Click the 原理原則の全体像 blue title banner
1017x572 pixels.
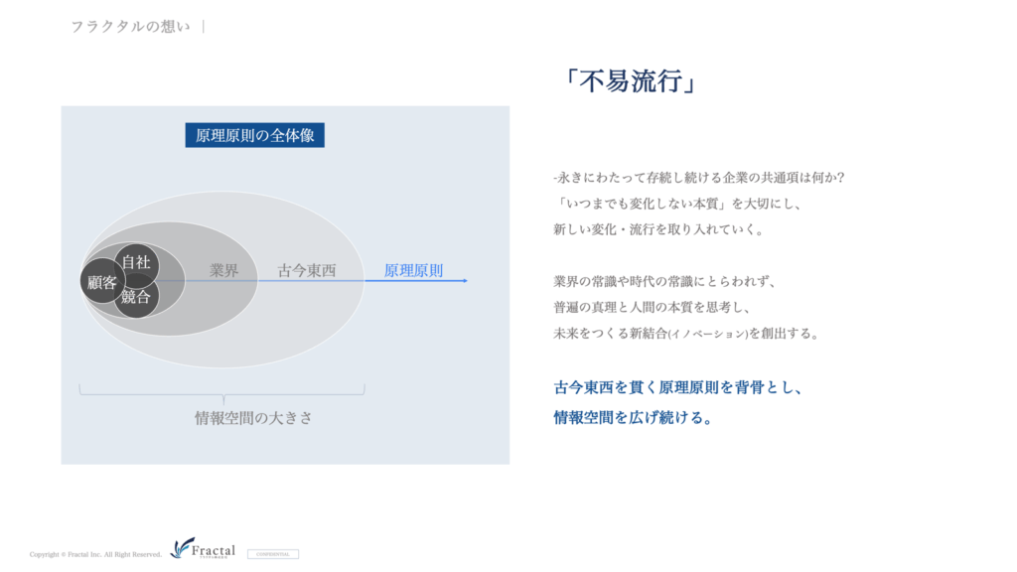pos(254,135)
